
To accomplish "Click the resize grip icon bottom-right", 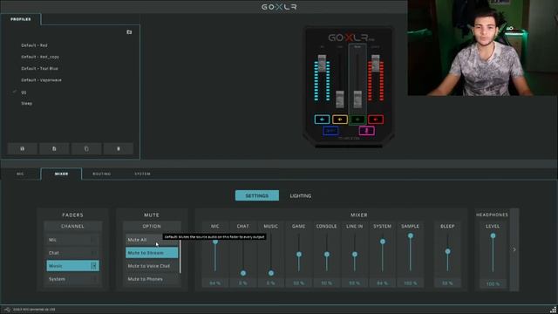I will coord(554,310).
